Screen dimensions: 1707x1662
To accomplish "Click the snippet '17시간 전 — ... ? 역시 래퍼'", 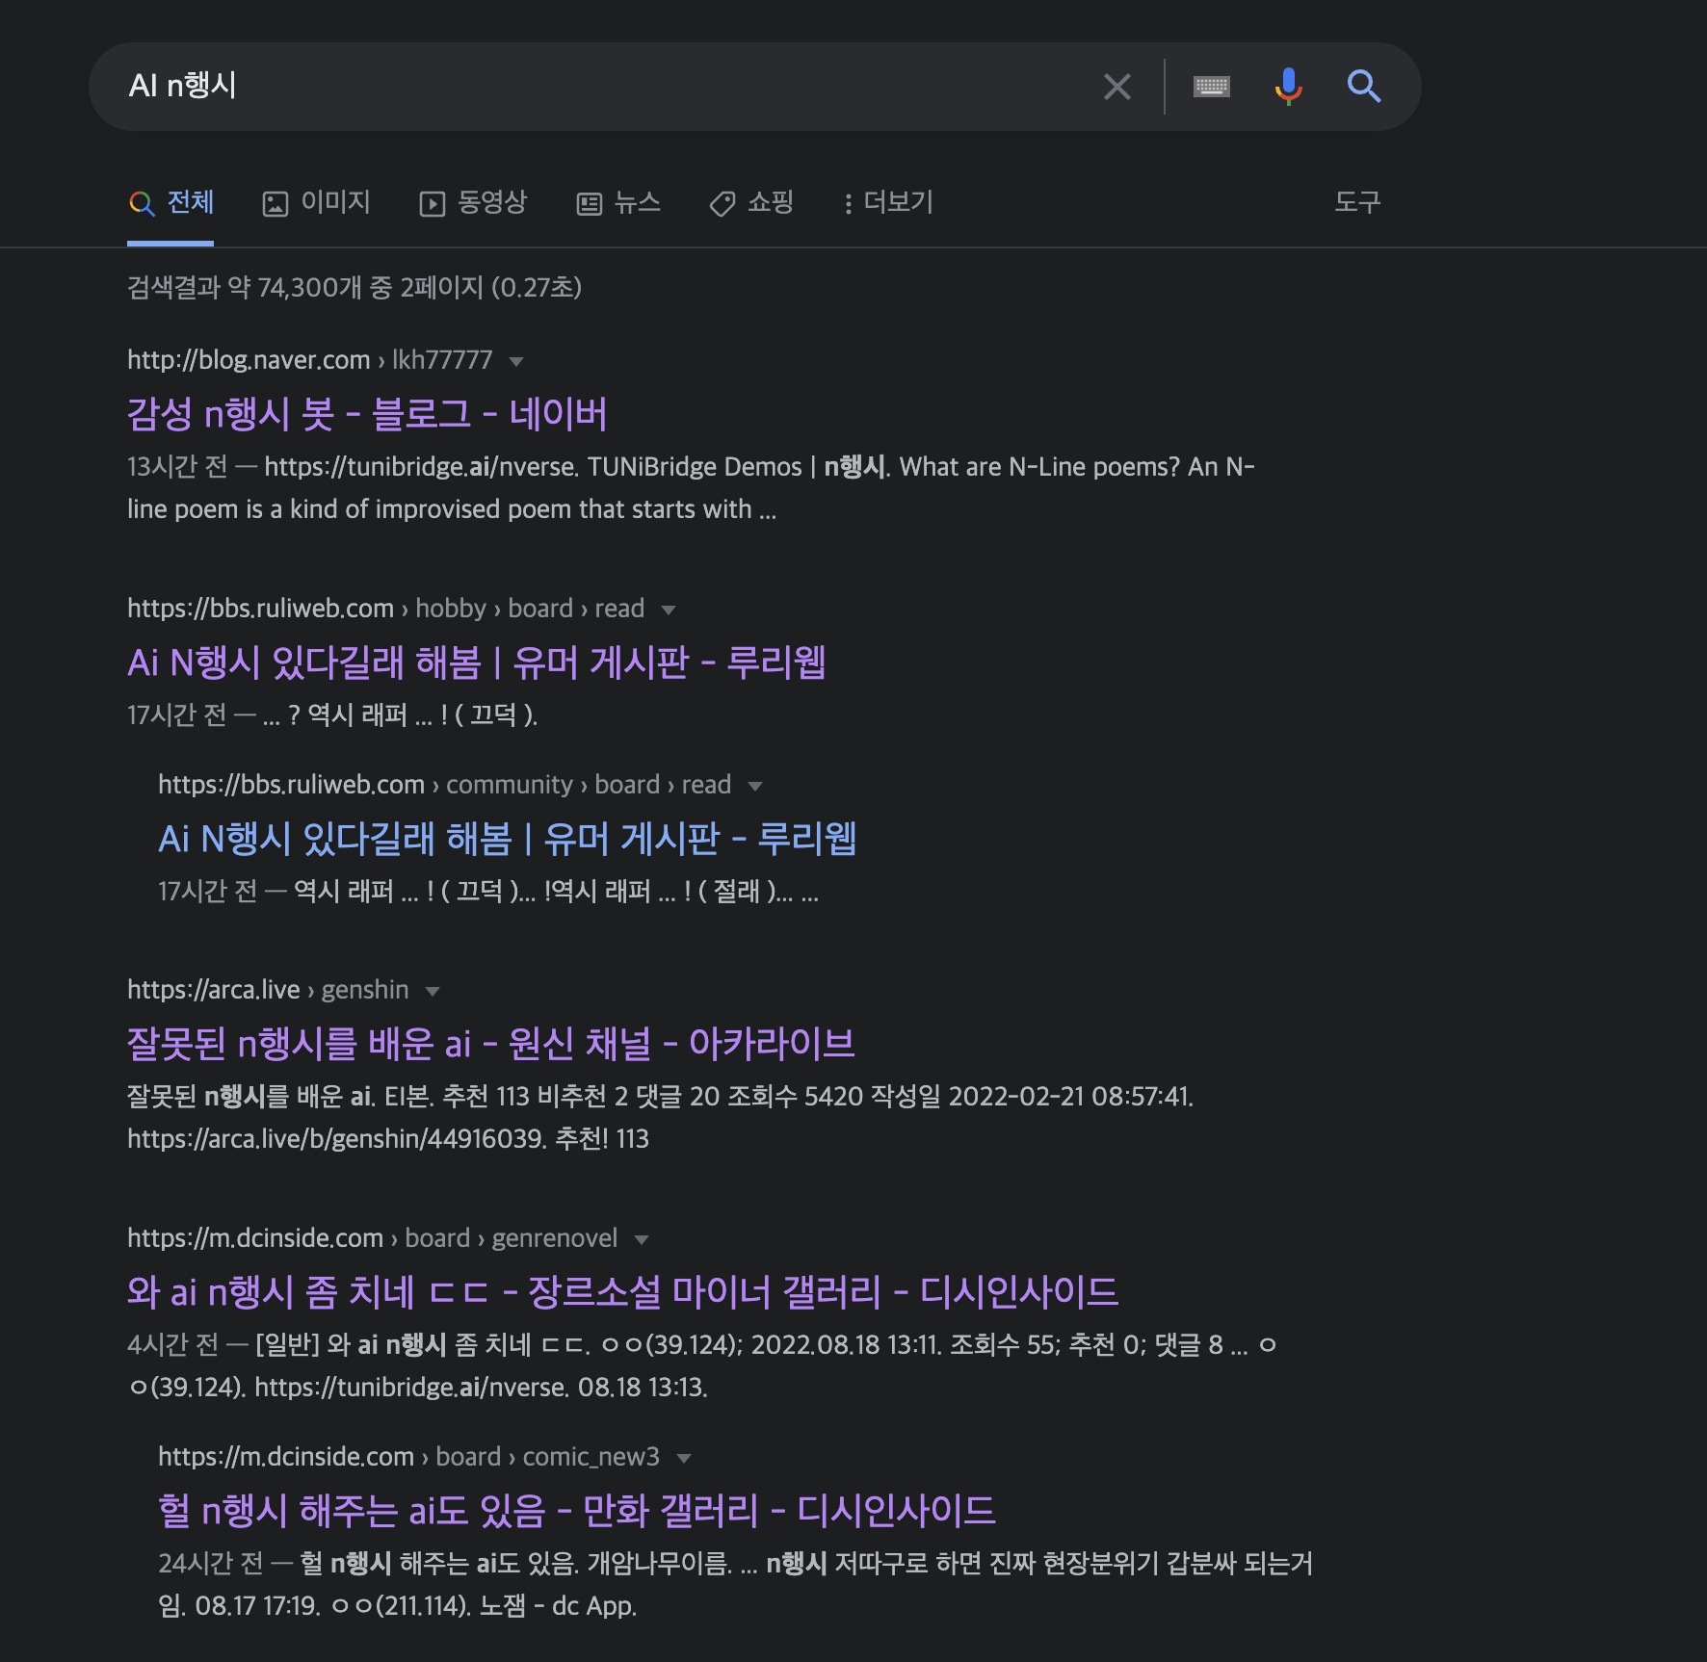I will [x=332, y=714].
